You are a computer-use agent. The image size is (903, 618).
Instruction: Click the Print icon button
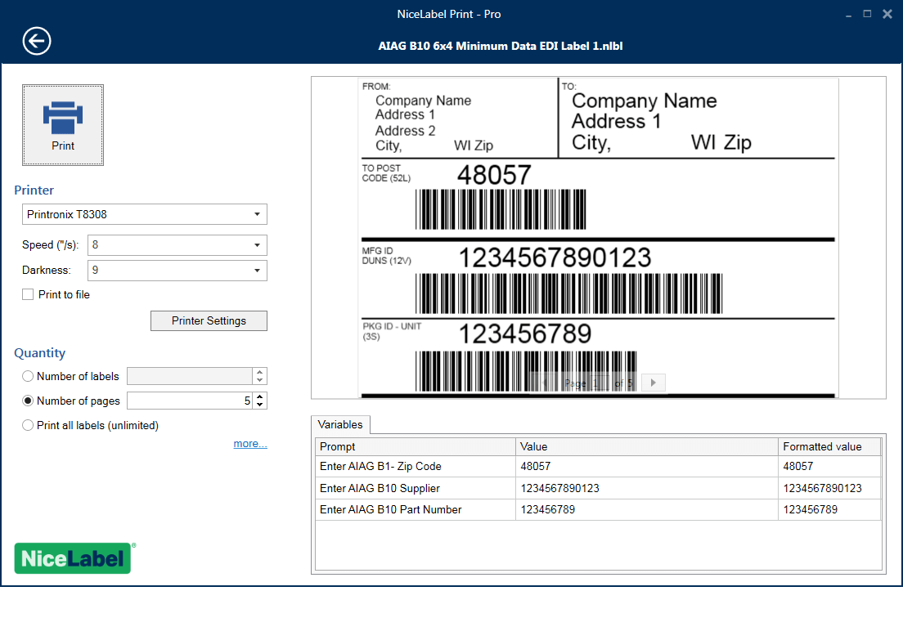[62, 124]
